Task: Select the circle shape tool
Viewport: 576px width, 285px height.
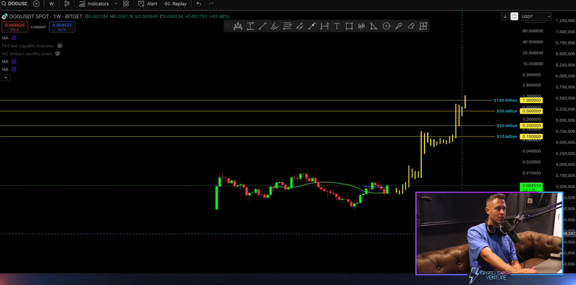Action: [387, 26]
